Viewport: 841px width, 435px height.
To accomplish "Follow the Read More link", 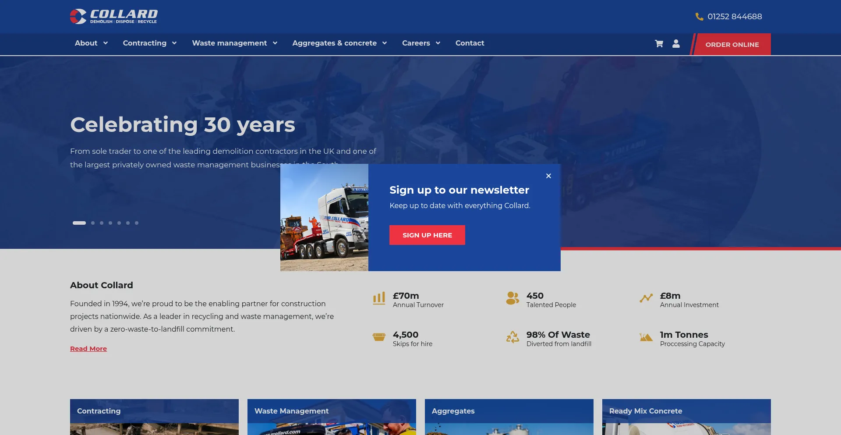I will click(88, 349).
